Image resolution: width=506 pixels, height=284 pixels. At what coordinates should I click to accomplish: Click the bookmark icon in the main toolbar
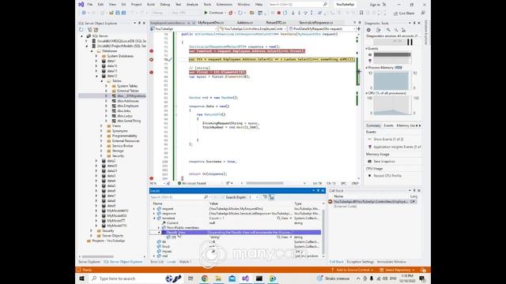tap(361, 13)
